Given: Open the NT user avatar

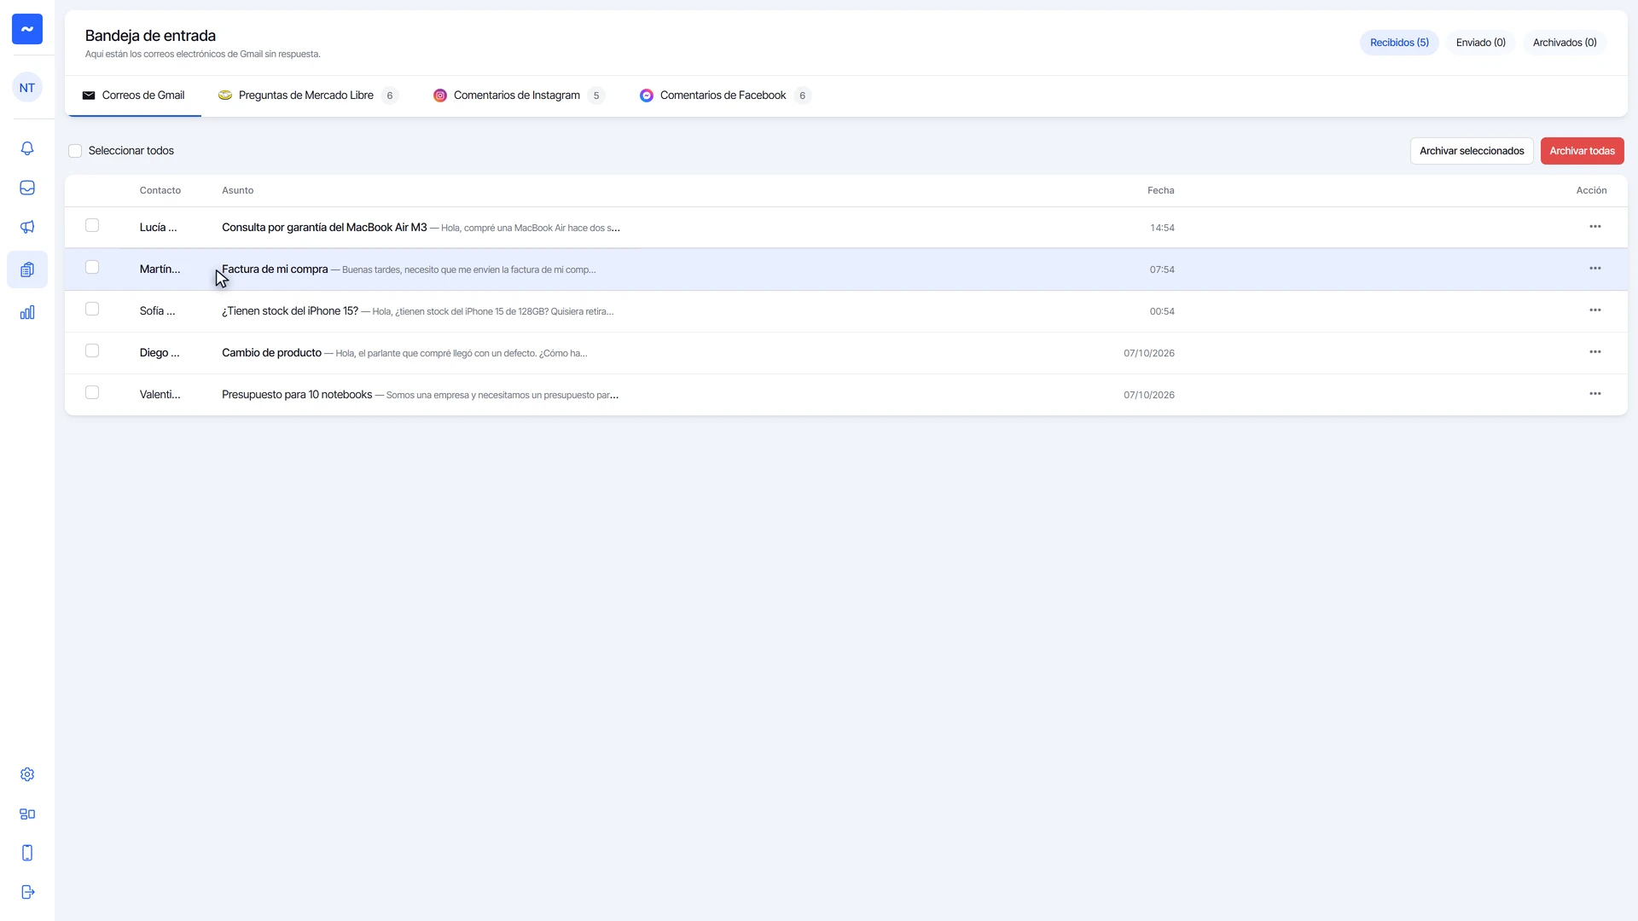Looking at the screenshot, I should [x=27, y=88].
